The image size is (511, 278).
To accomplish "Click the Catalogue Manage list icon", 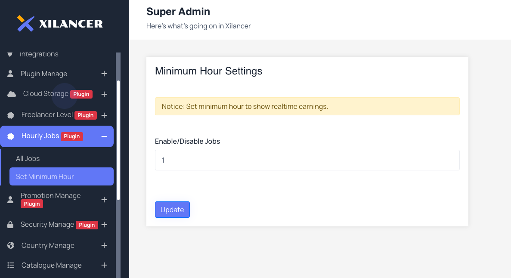I will point(10,265).
